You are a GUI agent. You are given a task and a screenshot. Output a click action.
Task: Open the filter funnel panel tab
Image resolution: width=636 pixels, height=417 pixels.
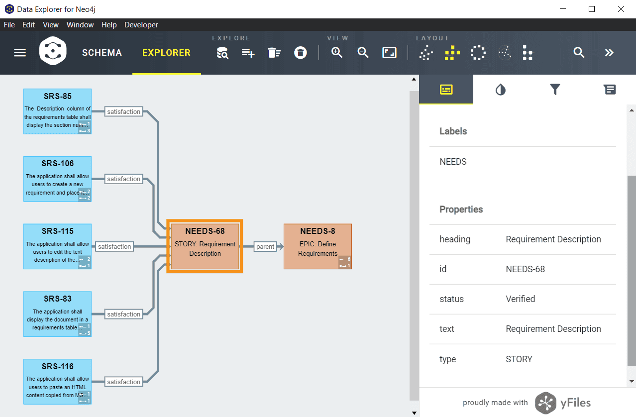point(555,90)
